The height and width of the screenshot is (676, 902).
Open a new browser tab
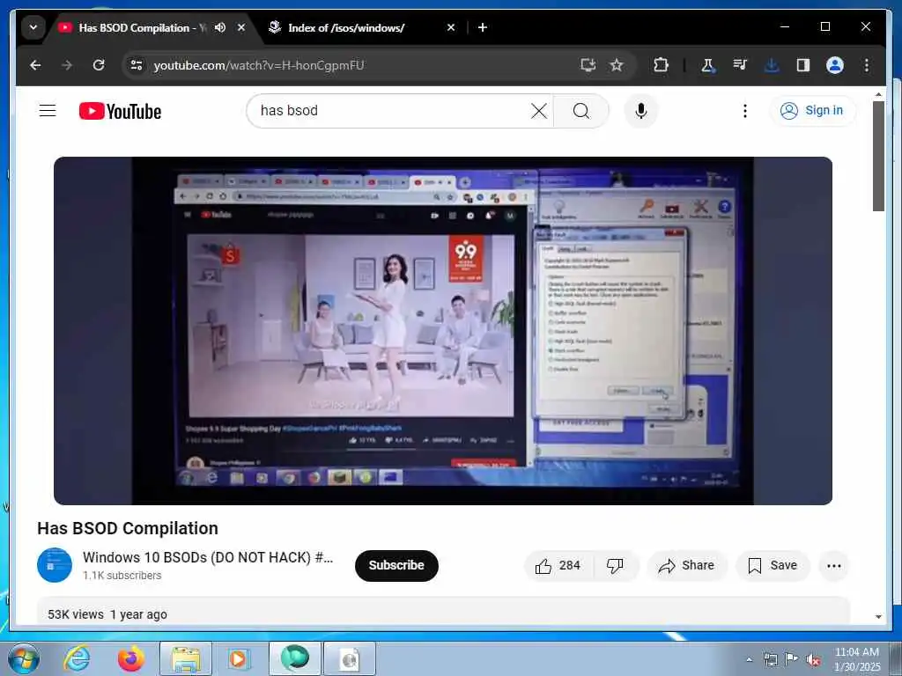(483, 27)
